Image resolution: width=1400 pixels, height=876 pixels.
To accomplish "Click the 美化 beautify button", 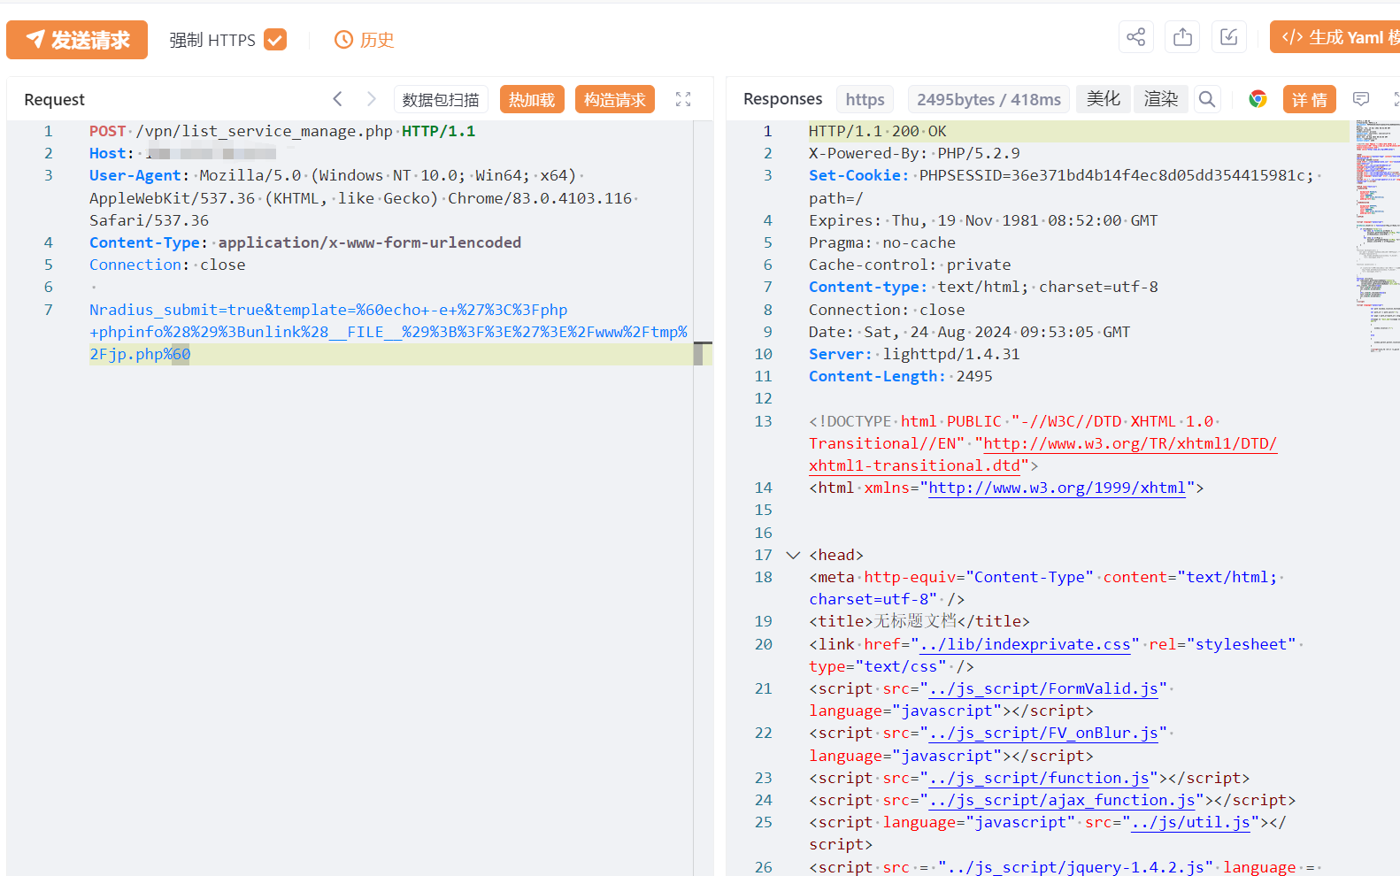I will point(1104,99).
